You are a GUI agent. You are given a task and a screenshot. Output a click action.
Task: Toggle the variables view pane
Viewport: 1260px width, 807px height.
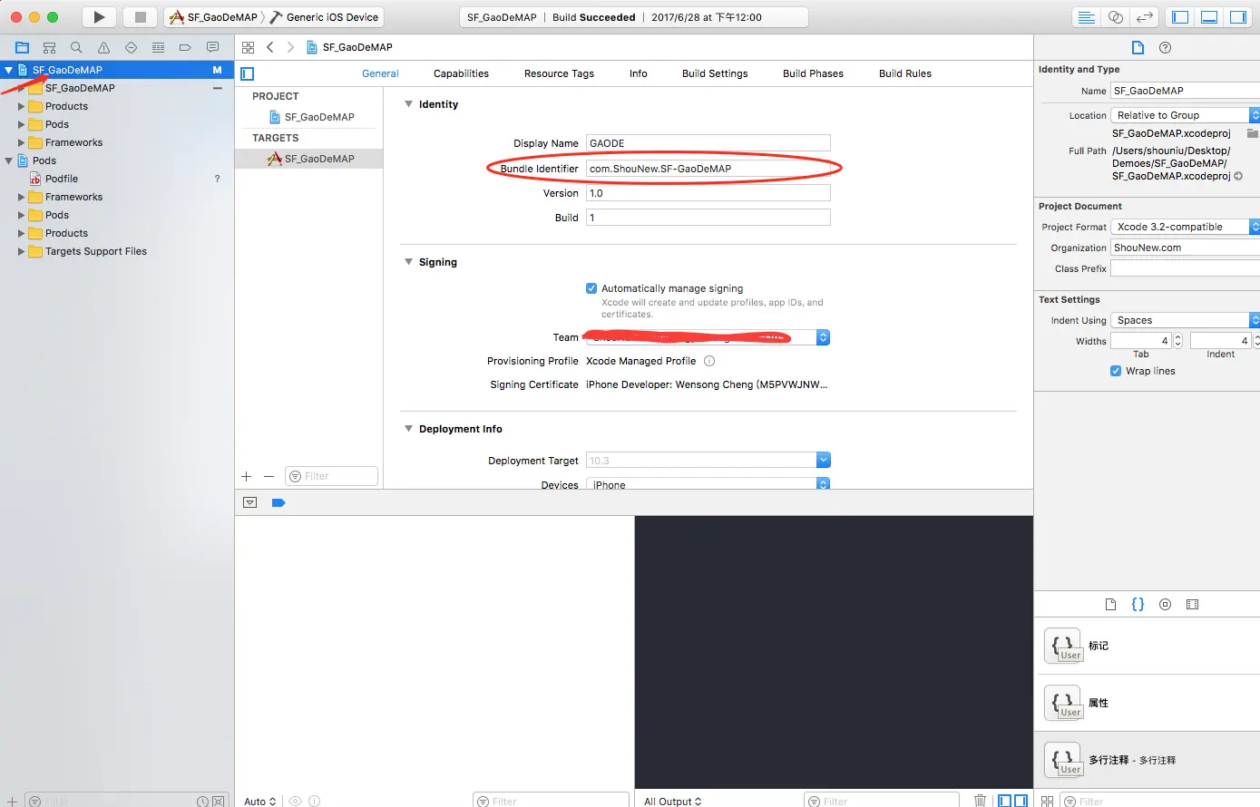pyautogui.click(x=1005, y=801)
